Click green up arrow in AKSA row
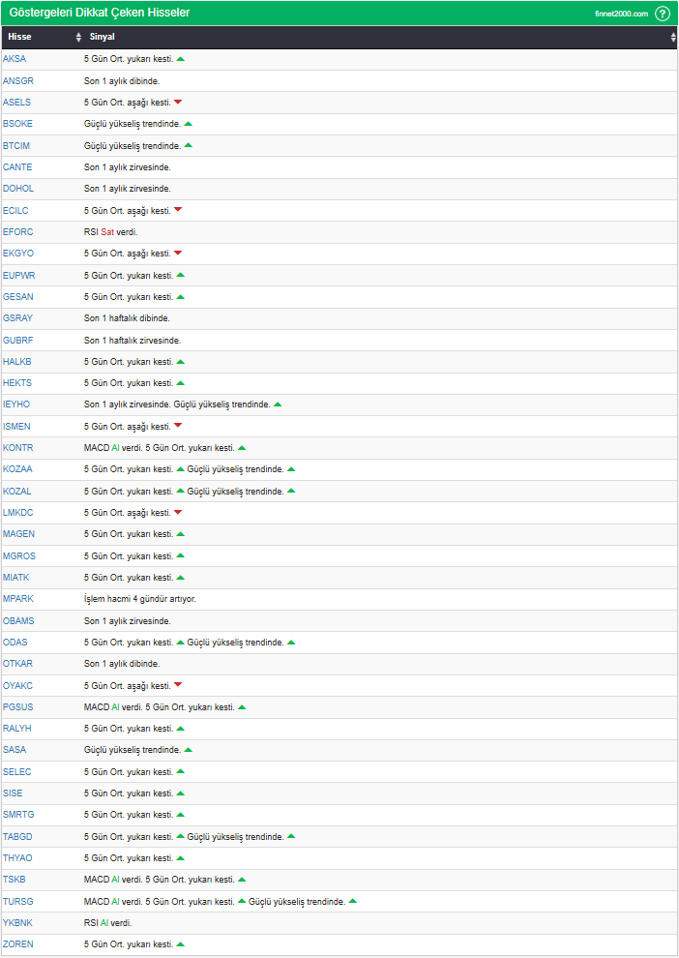 point(181,59)
